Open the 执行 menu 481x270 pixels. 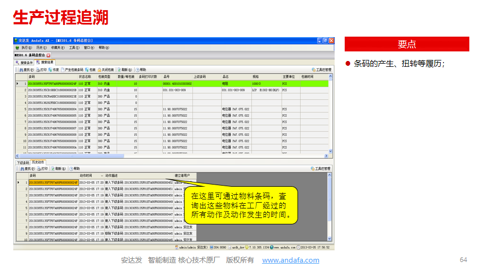(x=24, y=48)
